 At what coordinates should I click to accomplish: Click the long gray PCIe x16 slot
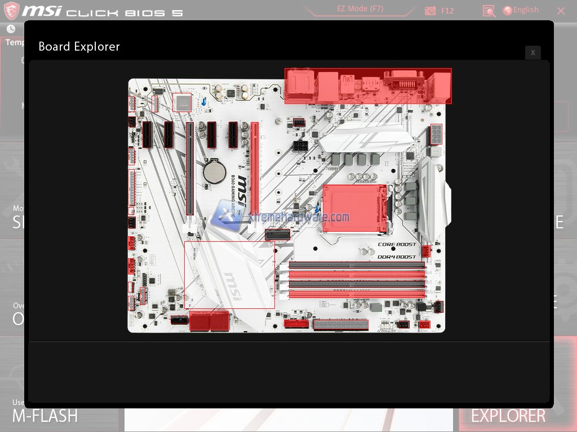(190, 169)
